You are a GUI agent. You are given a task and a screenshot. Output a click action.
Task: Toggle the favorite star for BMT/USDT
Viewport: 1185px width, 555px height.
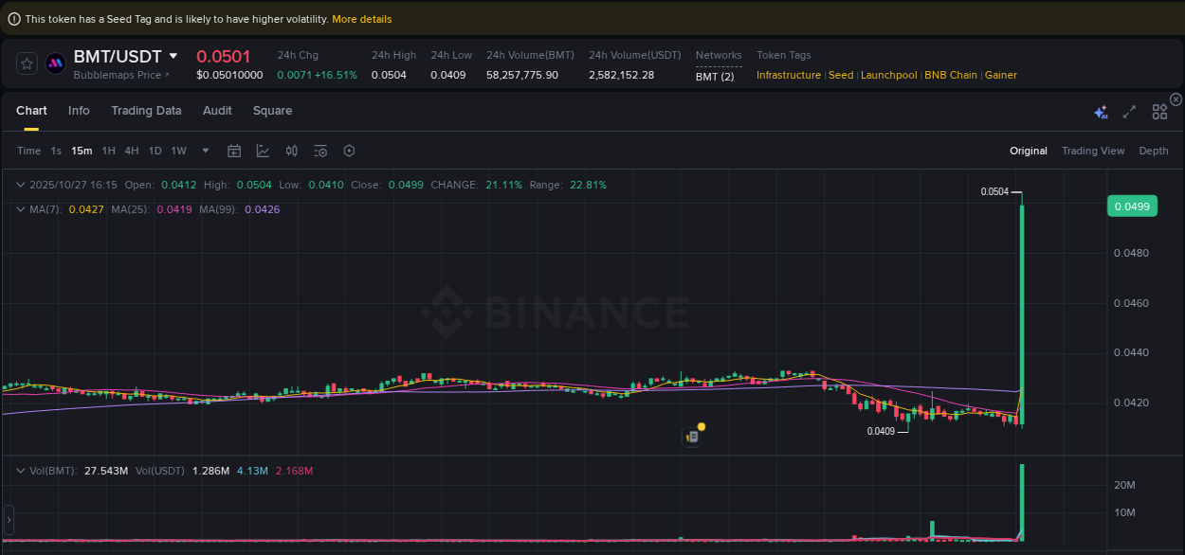pos(26,63)
